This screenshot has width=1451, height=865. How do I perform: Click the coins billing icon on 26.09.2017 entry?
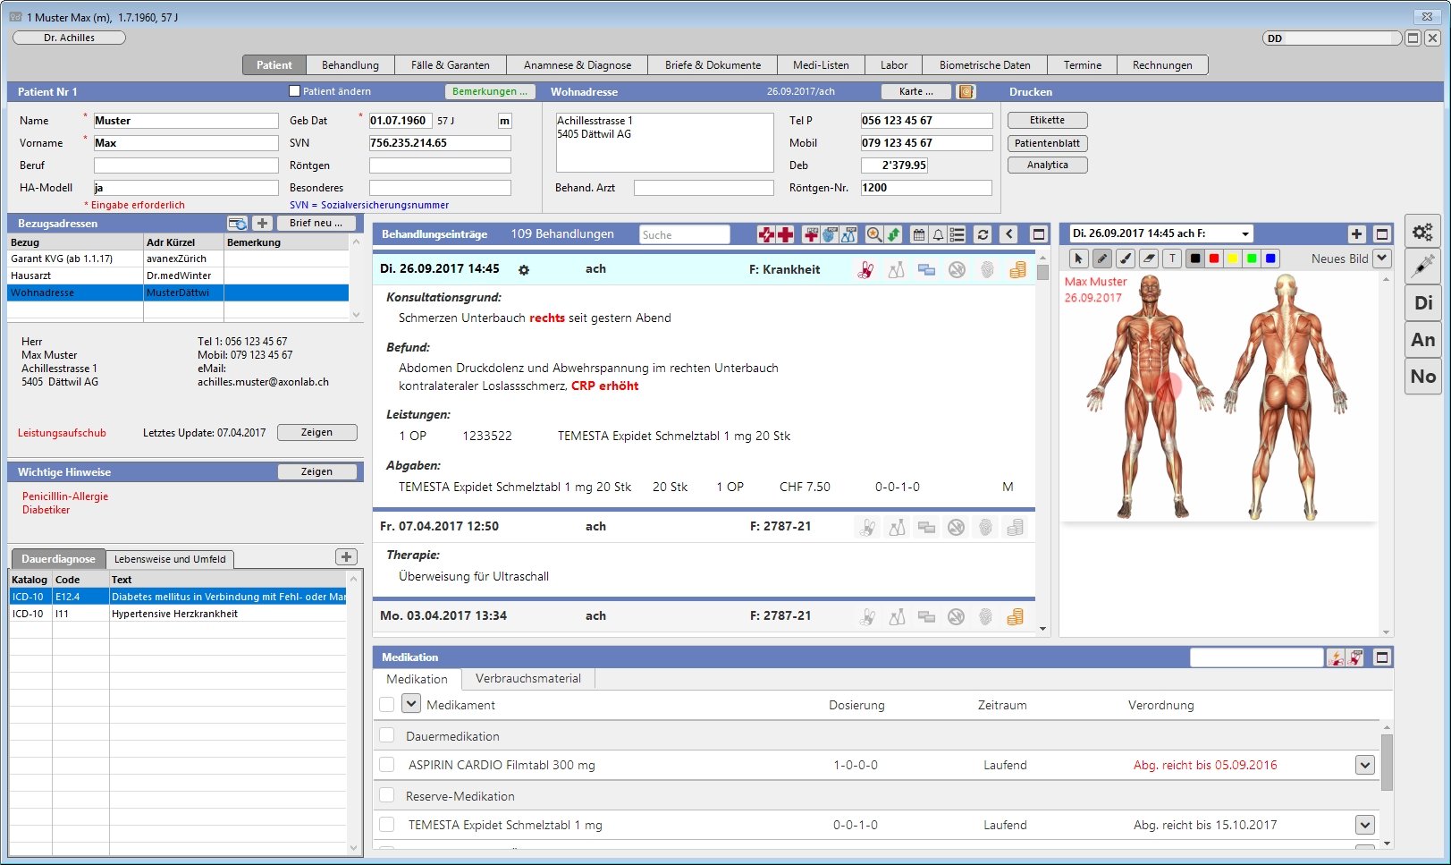pos(1017,270)
